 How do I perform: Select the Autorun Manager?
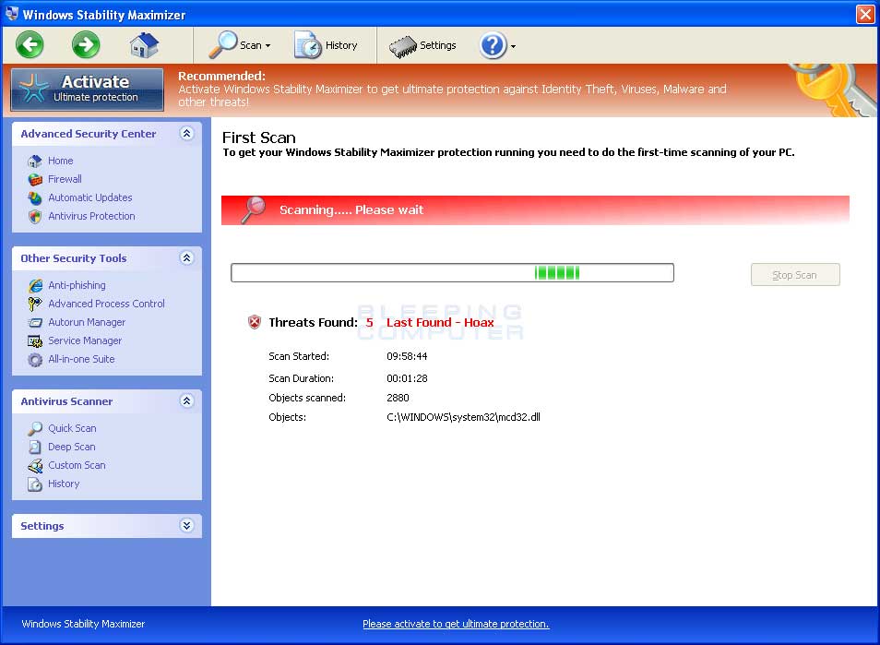point(86,322)
